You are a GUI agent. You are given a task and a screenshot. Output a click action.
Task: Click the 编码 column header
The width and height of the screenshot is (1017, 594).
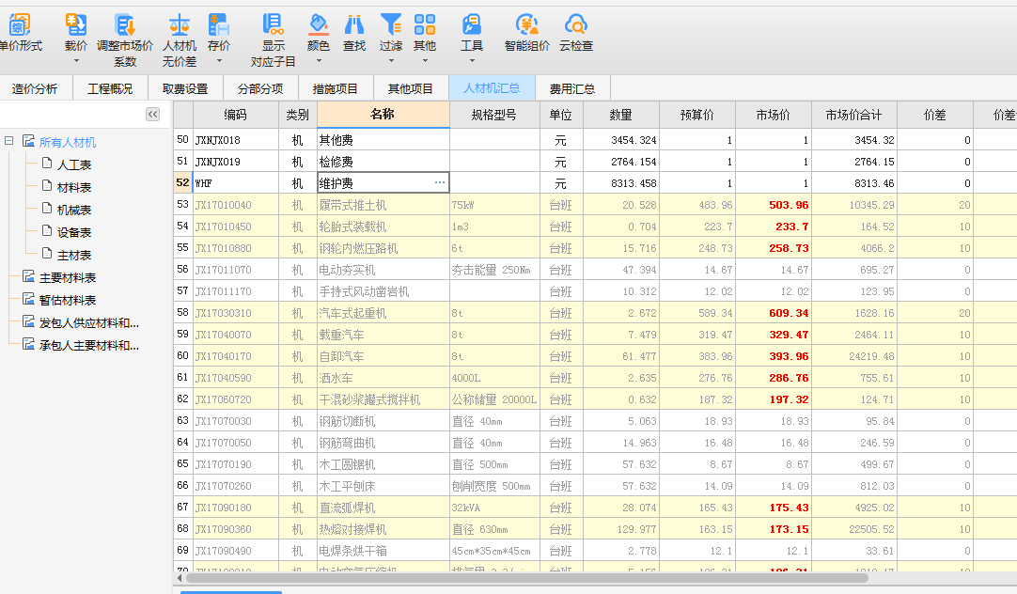(235, 115)
